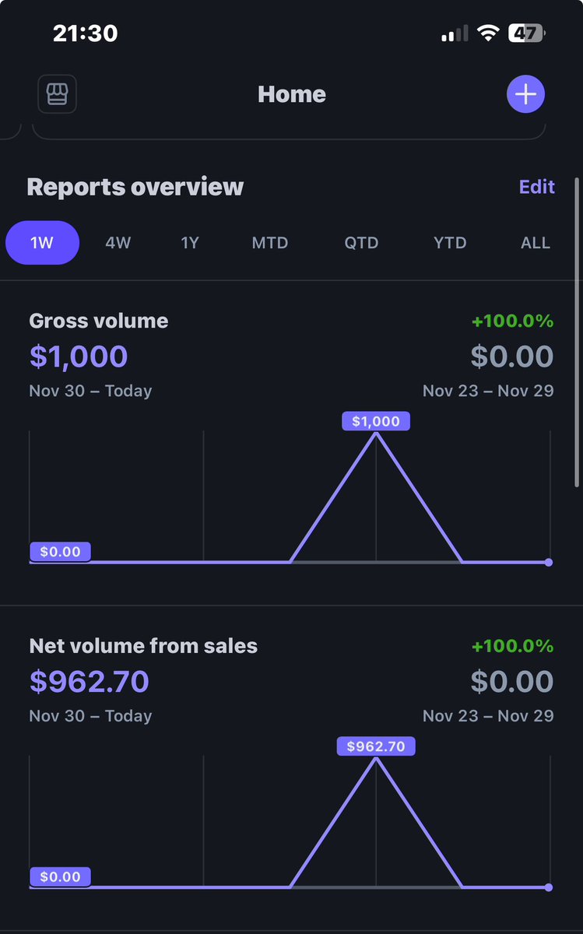Switch to the QTD range tab

tap(361, 243)
